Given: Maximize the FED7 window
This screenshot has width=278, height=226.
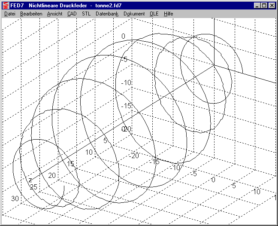Looking at the screenshot, I should coord(263,6).
